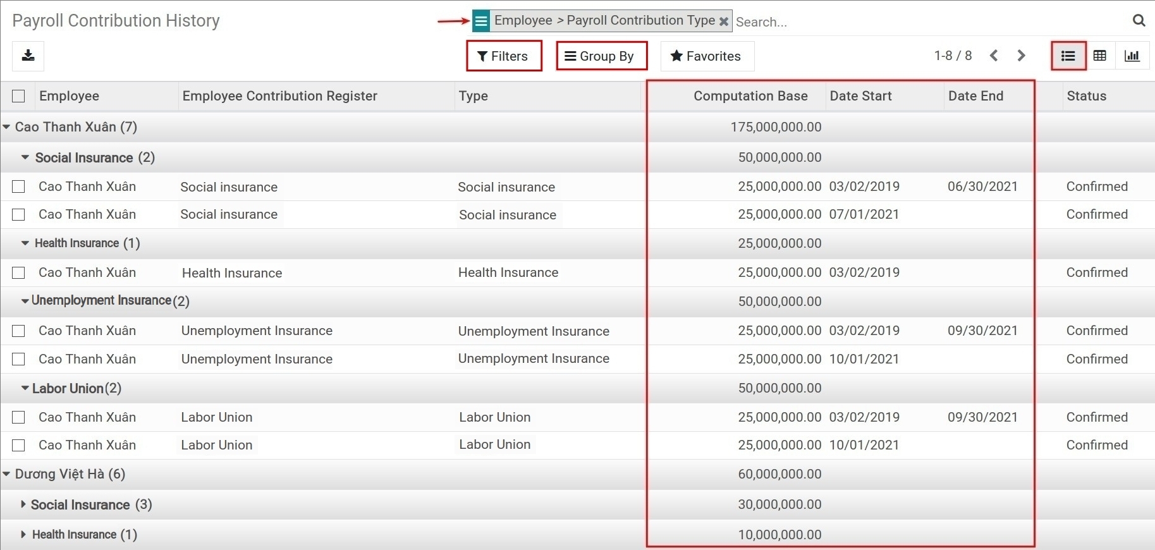Viewport: 1155px width, 550px height.
Task: Click the 175,000,000.00 group total
Action: (776, 127)
